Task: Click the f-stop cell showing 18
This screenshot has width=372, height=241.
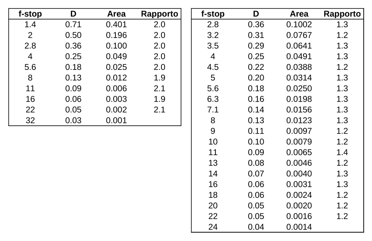Action: (213, 195)
